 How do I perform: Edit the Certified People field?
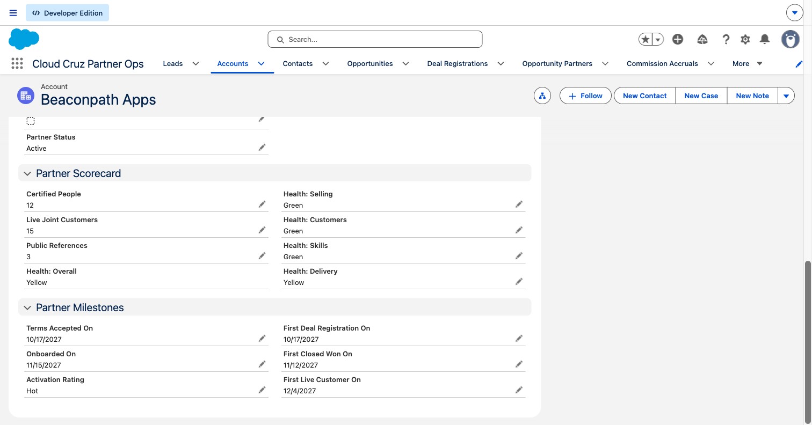point(262,204)
